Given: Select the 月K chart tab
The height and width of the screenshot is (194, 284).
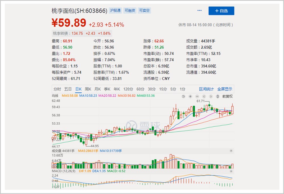Looking at the screenshot, I should pyautogui.click(x=98, y=89).
